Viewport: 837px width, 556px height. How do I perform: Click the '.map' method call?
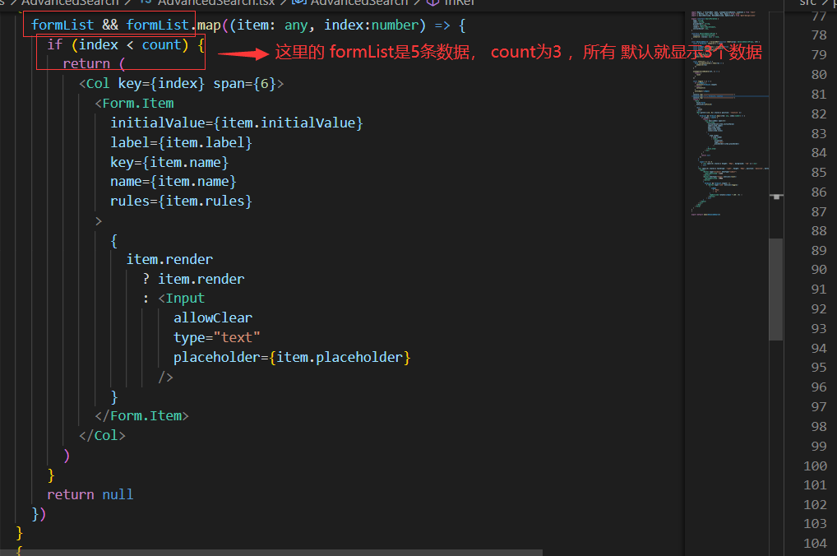pyautogui.click(x=208, y=25)
